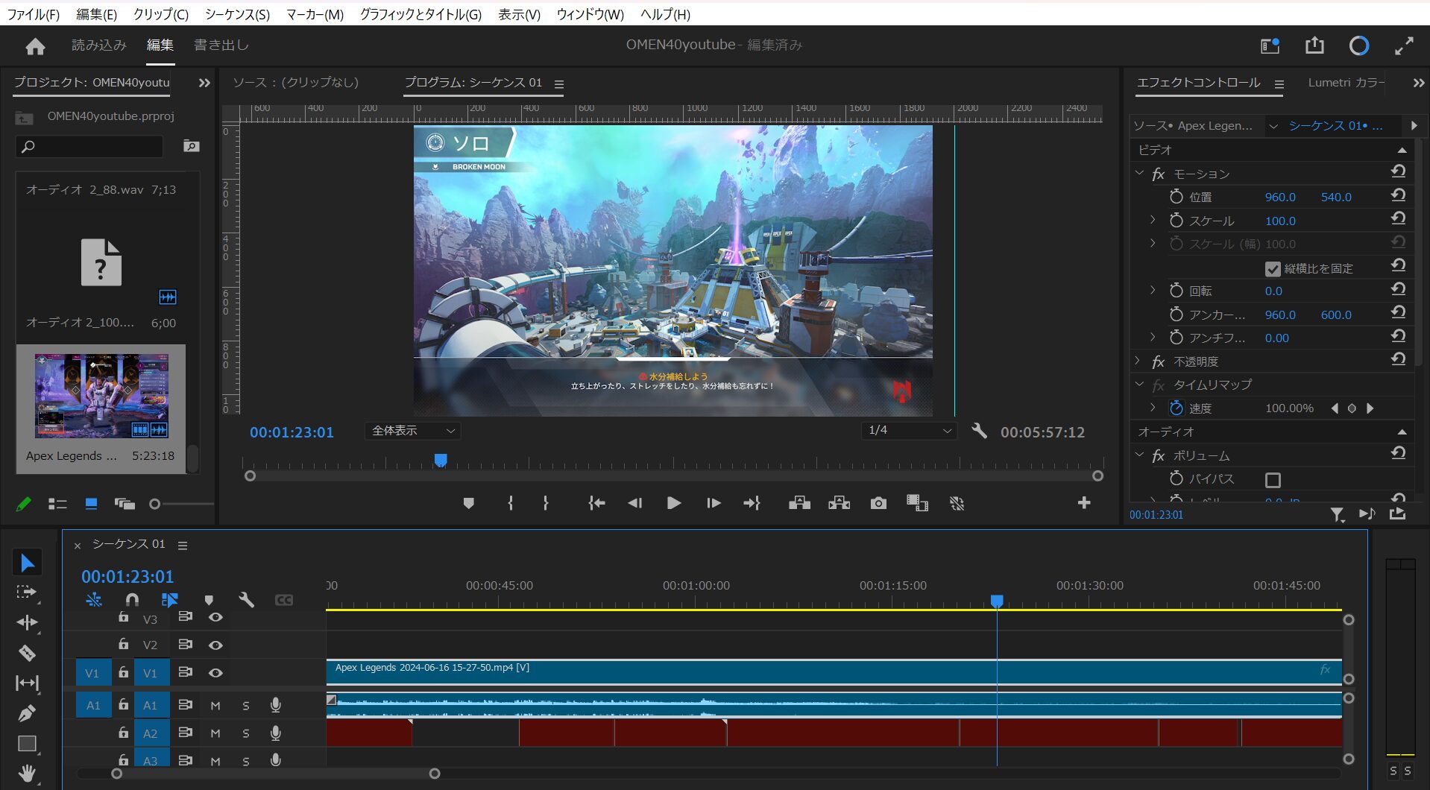Open シーケンス(S) menu

237,14
